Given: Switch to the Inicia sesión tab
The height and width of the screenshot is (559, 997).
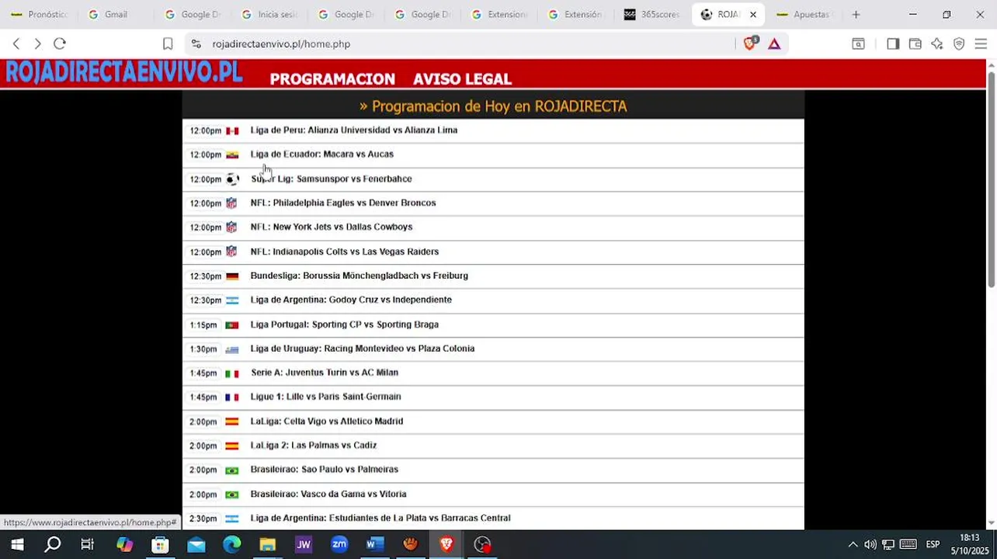Looking at the screenshot, I should [269, 14].
